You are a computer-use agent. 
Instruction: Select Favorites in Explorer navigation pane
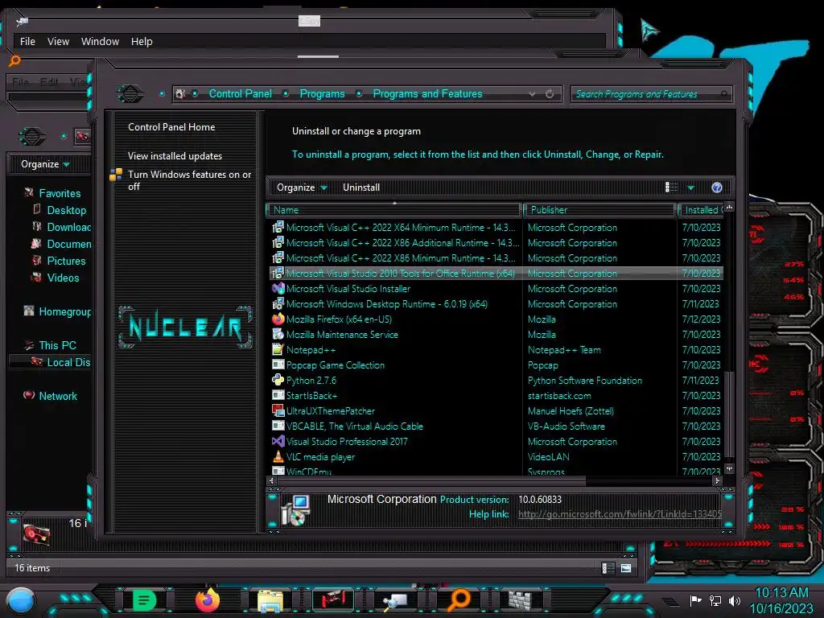coord(60,193)
